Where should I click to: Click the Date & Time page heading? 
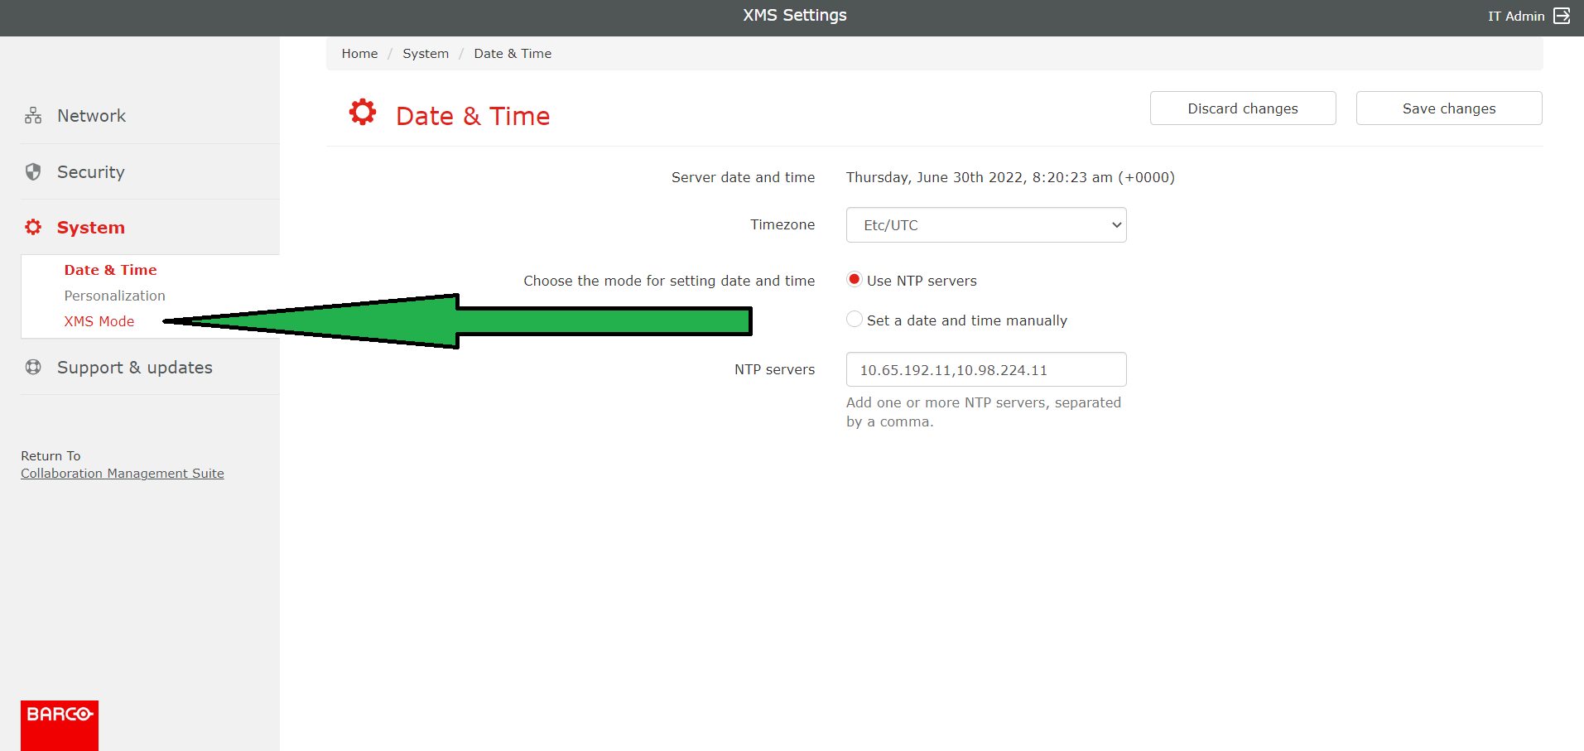[x=473, y=116]
